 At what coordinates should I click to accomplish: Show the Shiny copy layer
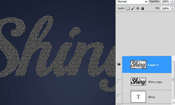point(119,82)
